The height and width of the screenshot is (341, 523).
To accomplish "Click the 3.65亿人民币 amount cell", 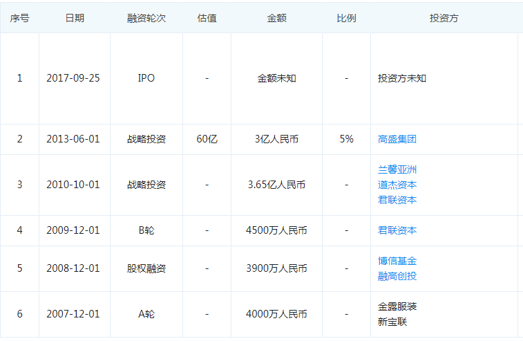I will tap(276, 185).
